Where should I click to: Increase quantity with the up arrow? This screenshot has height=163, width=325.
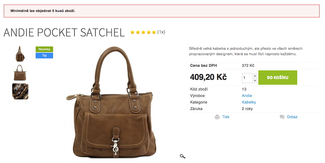[255, 76]
